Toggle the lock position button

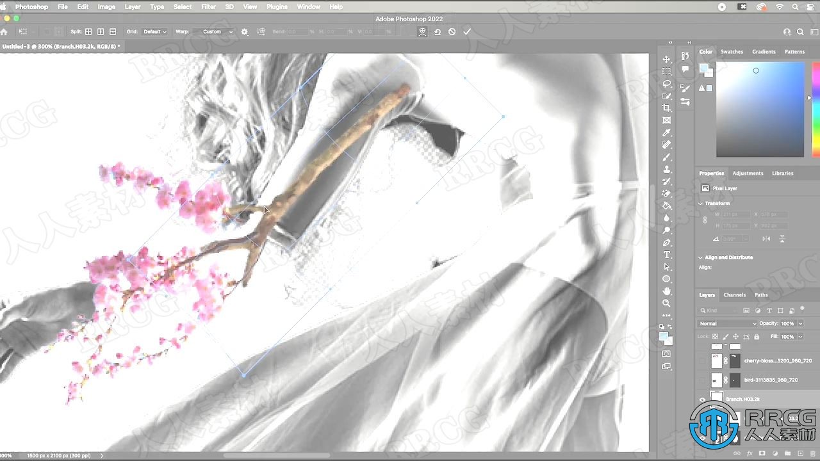pyautogui.click(x=736, y=336)
